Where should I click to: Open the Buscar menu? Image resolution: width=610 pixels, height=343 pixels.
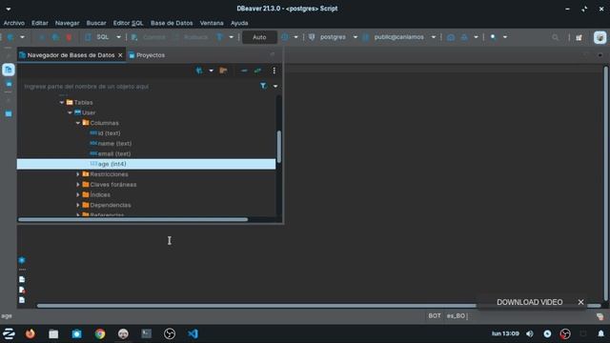click(96, 23)
